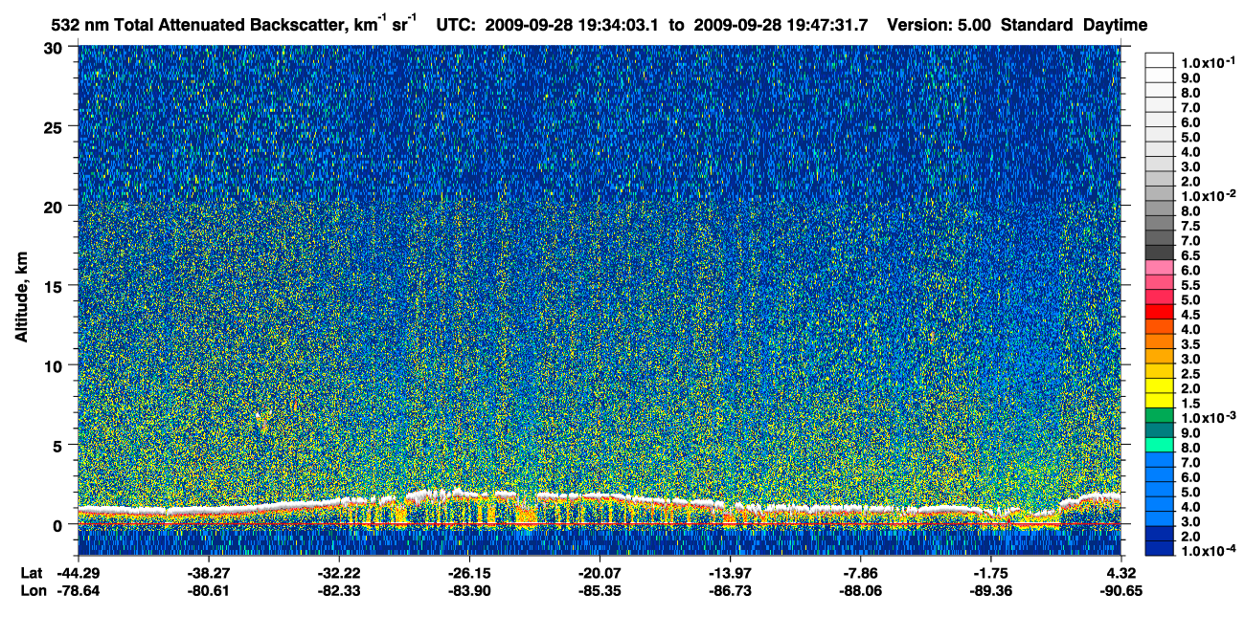The image size is (1245, 638).
Task: Click the "Lat" row label
Action: 31,574
